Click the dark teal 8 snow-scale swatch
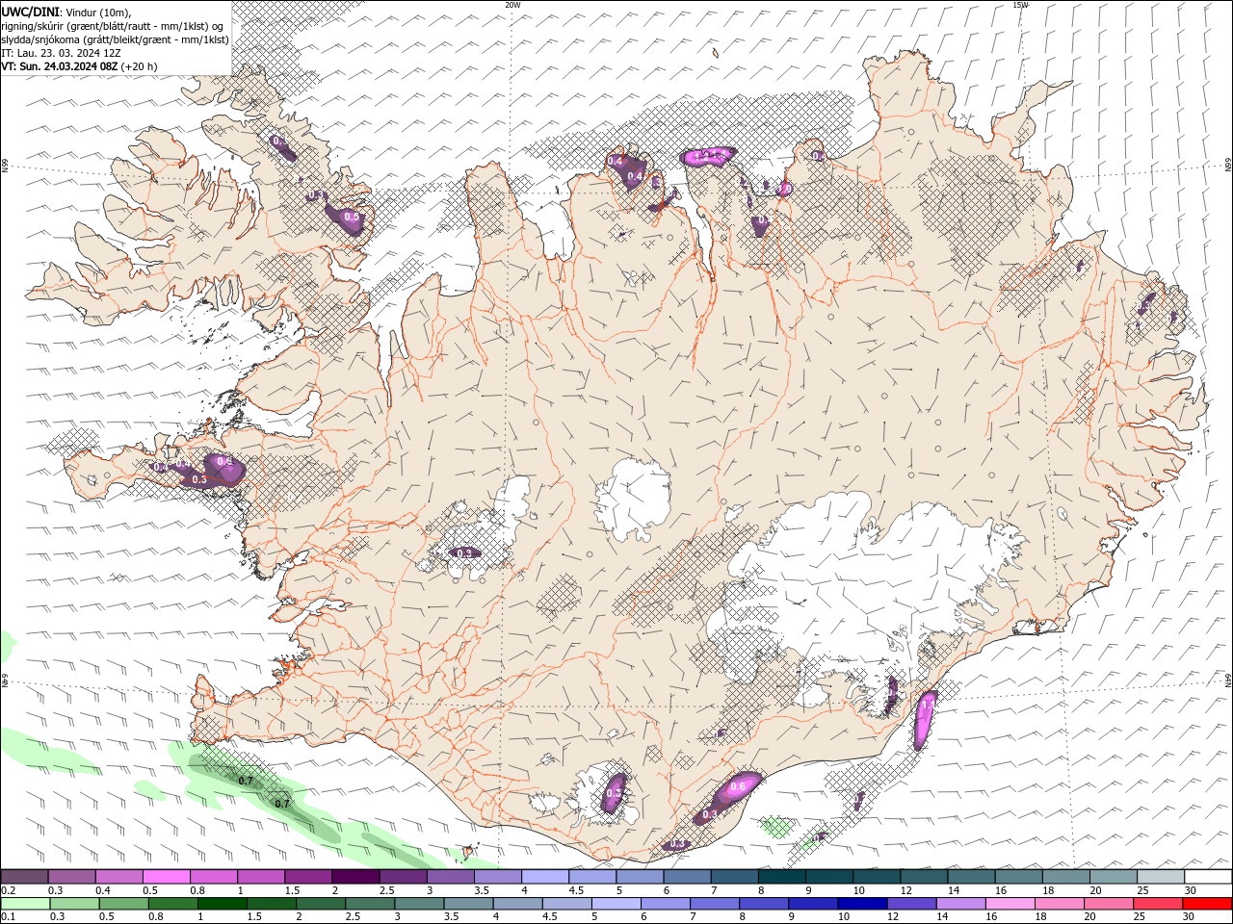The width and height of the screenshot is (1233, 924). 782,877
